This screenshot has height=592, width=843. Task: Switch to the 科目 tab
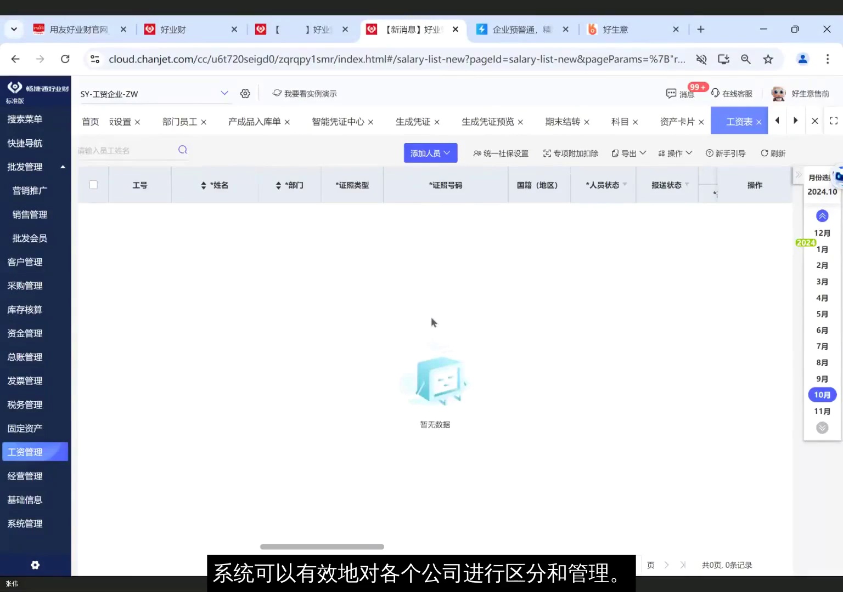pyautogui.click(x=621, y=121)
